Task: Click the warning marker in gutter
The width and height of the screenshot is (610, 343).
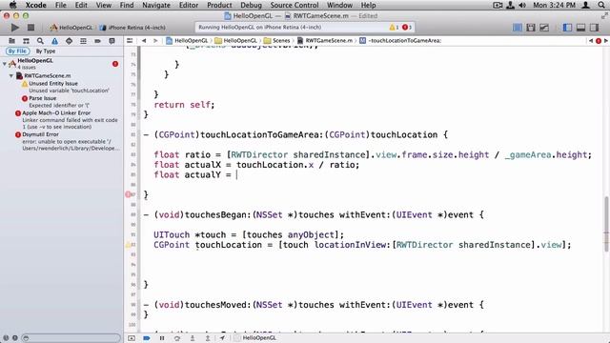Action: tap(128, 245)
